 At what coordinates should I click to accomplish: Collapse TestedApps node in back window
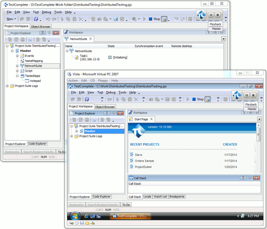click(x=17, y=76)
